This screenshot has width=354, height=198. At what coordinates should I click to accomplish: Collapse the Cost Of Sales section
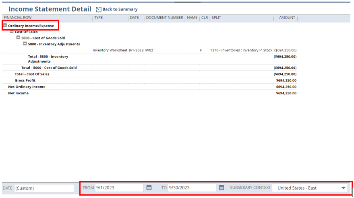(12, 31)
